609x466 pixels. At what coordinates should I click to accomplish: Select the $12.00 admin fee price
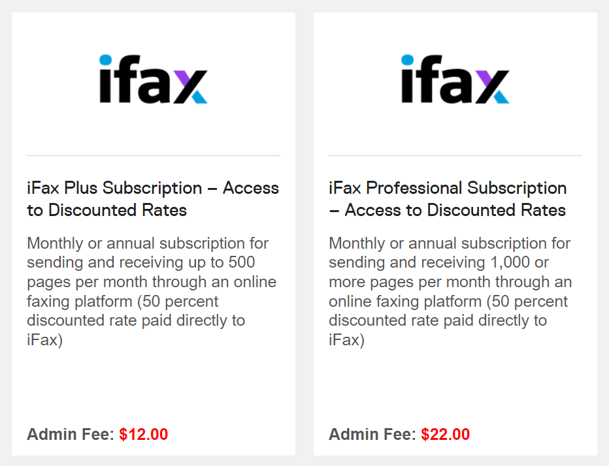(143, 434)
